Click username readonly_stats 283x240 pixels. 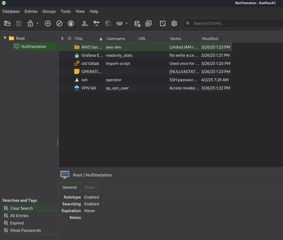click(119, 55)
